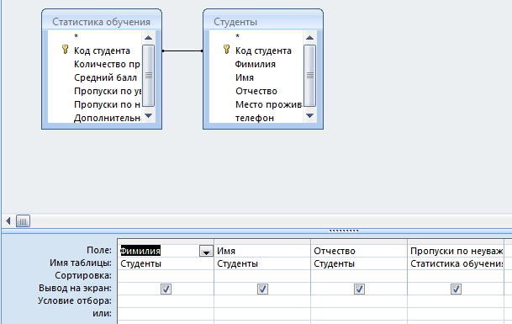Toggle display checkbox for Пропуски по неуваж column
The image size is (512, 324).
[x=456, y=289]
